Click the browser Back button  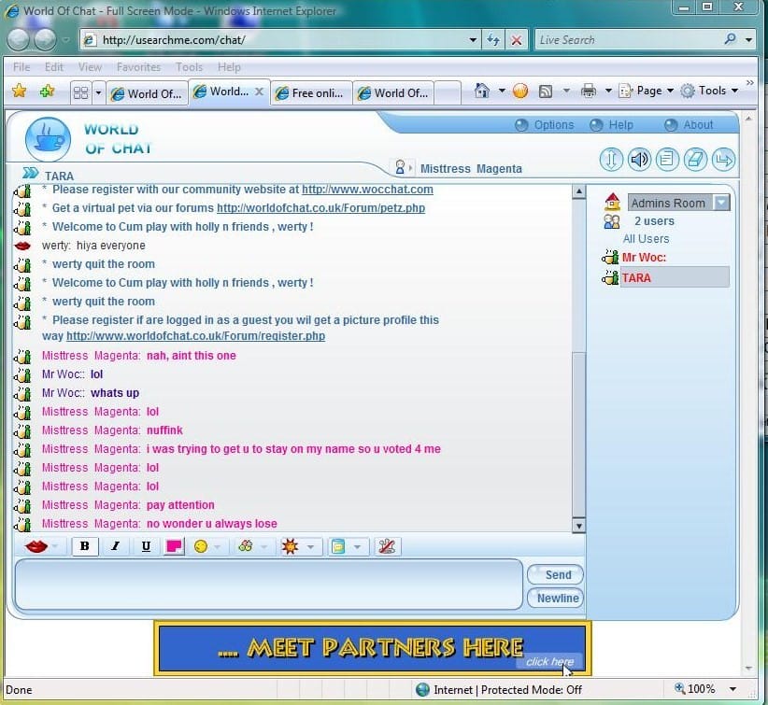click(19, 39)
